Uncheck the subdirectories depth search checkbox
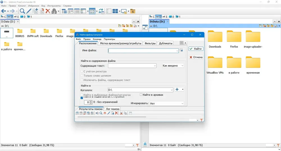The width and height of the screenshot is (281, 151). pos(82,98)
